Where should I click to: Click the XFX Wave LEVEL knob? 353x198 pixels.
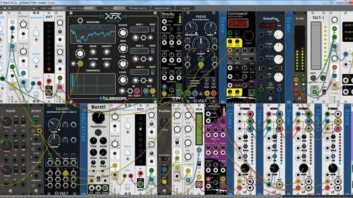pyautogui.click(x=122, y=80)
